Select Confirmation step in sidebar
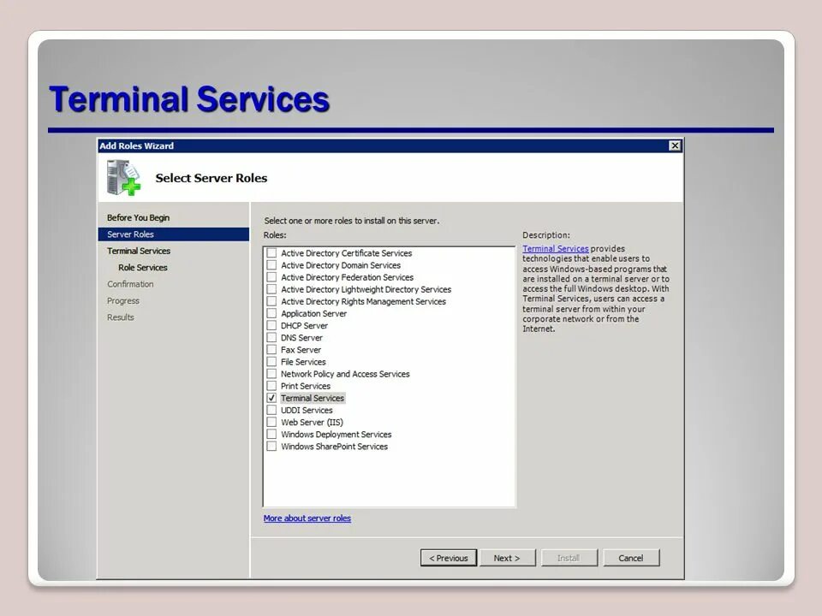822x616 pixels. [x=130, y=284]
